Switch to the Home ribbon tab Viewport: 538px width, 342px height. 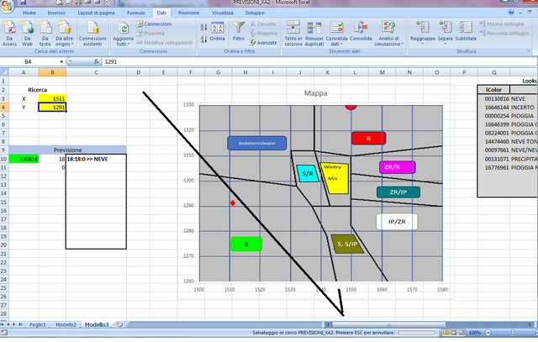click(29, 13)
